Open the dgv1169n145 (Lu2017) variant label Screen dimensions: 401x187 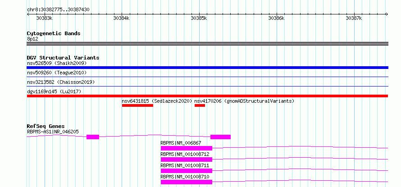tap(54, 91)
